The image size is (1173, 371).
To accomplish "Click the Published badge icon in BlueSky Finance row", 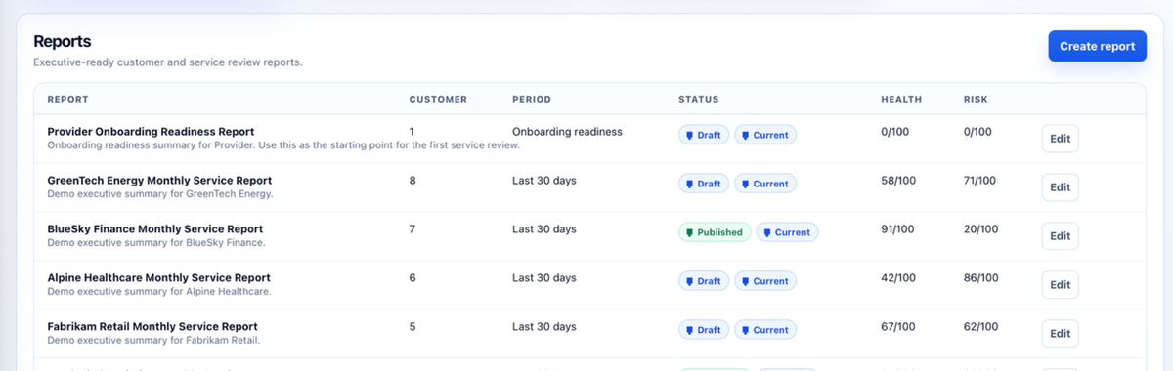I will click(689, 232).
